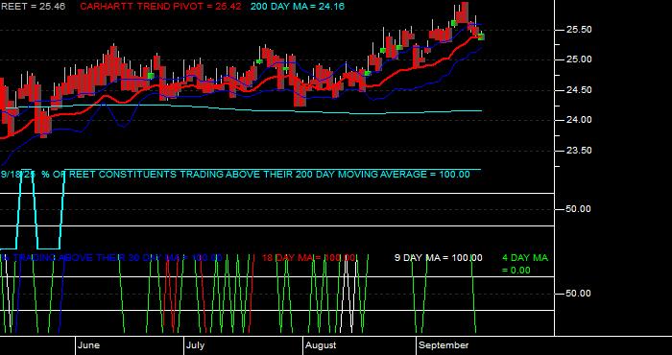Click the 18 DAY MA = 100.00 label
672x355 pixels.
pos(308,258)
